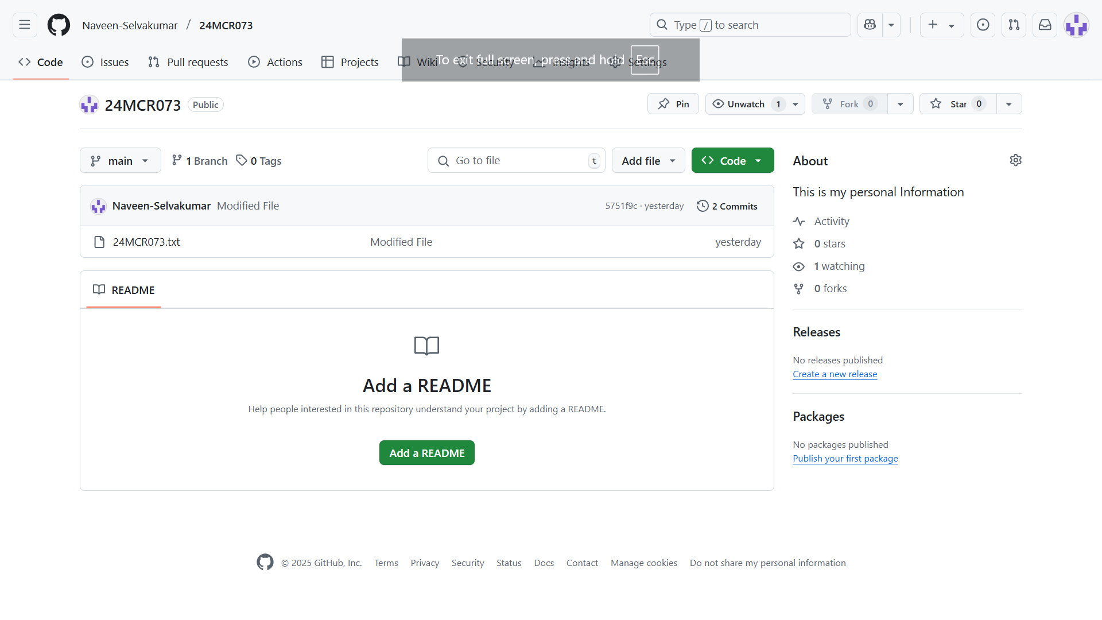Star the repository

point(958,104)
